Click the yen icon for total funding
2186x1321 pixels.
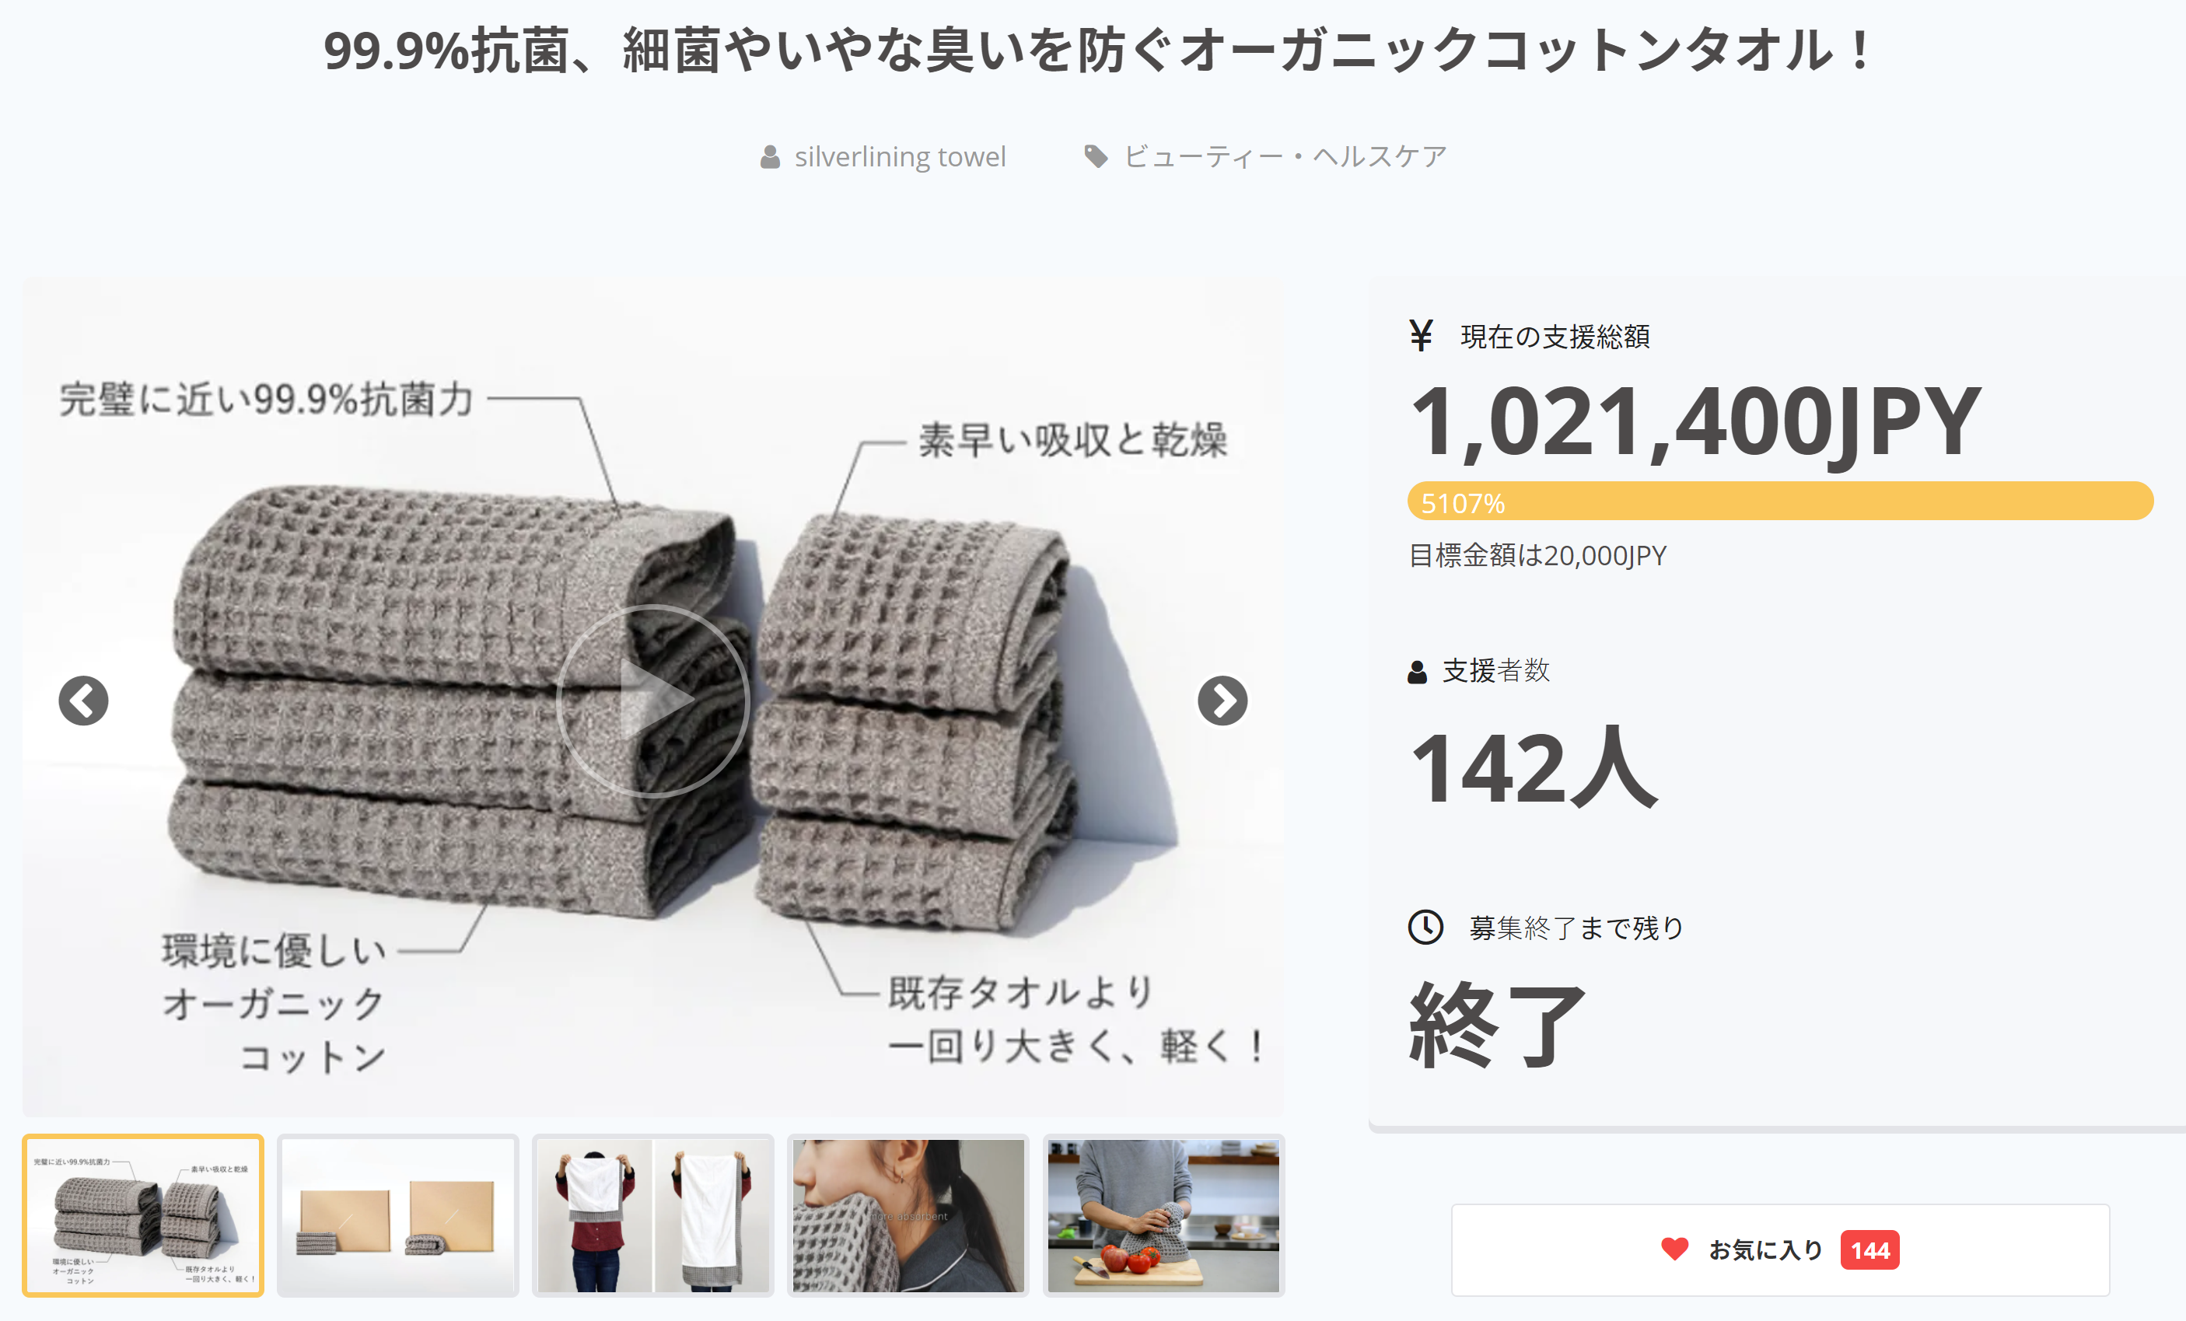point(1420,335)
